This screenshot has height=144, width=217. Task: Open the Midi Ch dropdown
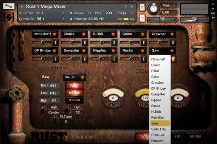coord(42,19)
